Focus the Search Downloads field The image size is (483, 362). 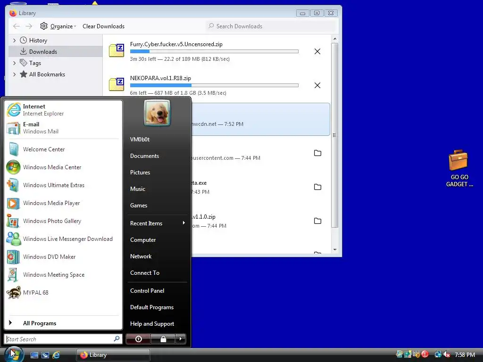271,26
